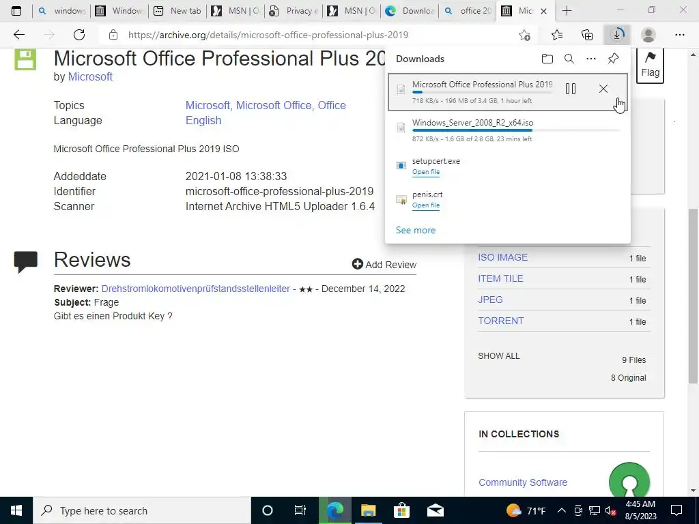Image resolution: width=699 pixels, height=524 pixels.
Task: Search downloads with the magnifier icon
Action: point(569,59)
